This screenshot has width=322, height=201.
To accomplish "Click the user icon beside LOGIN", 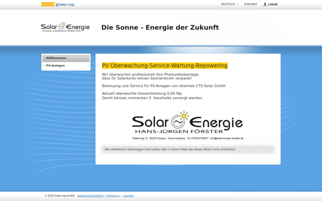I will (265, 4).
